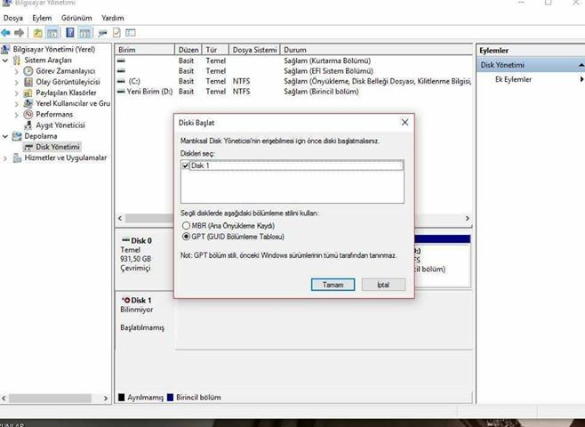The width and height of the screenshot is (585, 427).
Task: Click the Tamam button
Action: (333, 285)
